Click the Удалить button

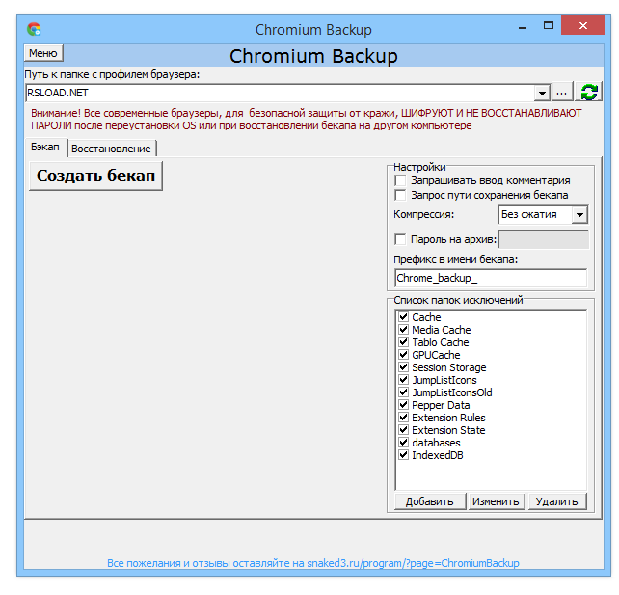pos(557,501)
